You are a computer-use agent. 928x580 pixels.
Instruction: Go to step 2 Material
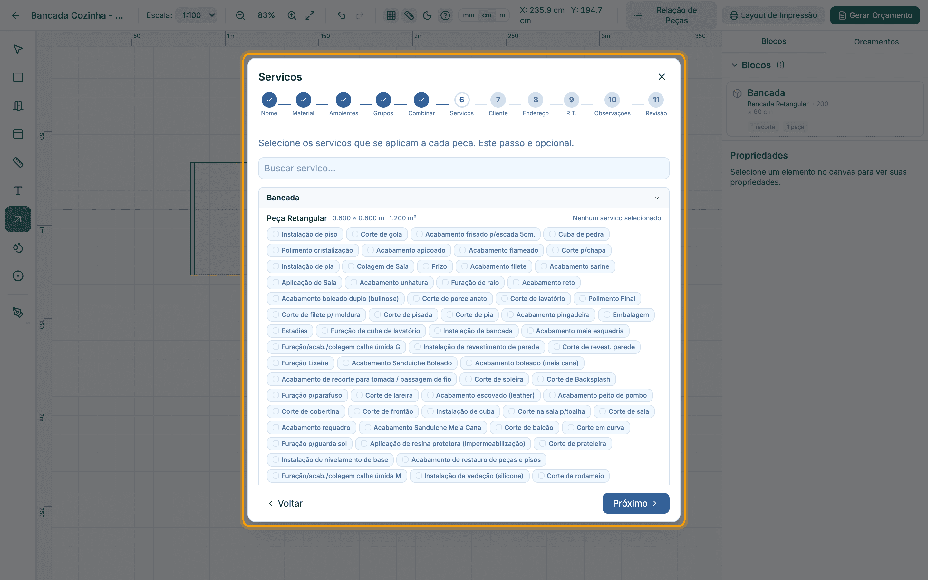tap(303, 100)
